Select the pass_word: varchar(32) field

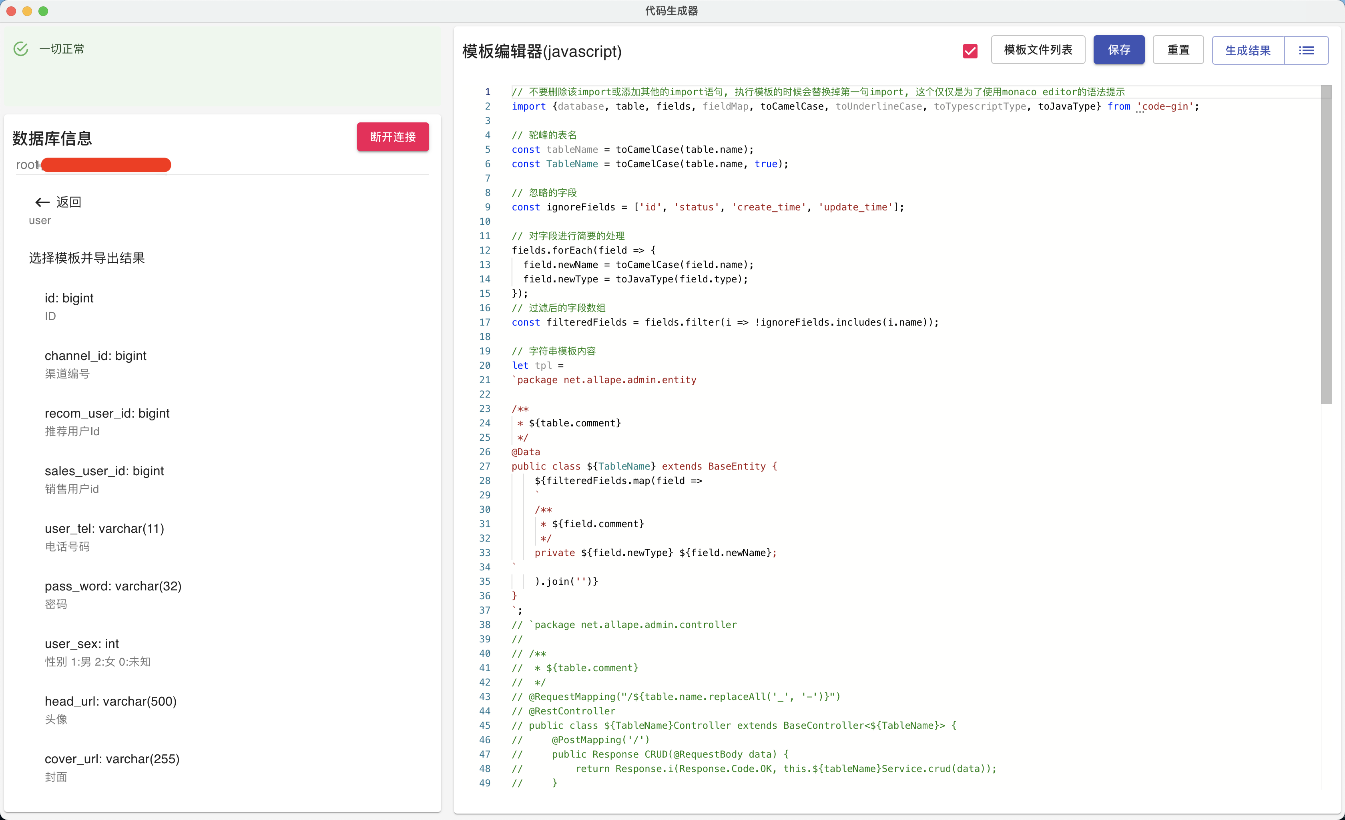(x=113, y=586)
